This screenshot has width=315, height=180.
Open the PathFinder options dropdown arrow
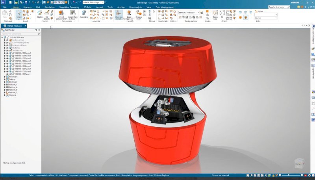[x=36, y=30]
